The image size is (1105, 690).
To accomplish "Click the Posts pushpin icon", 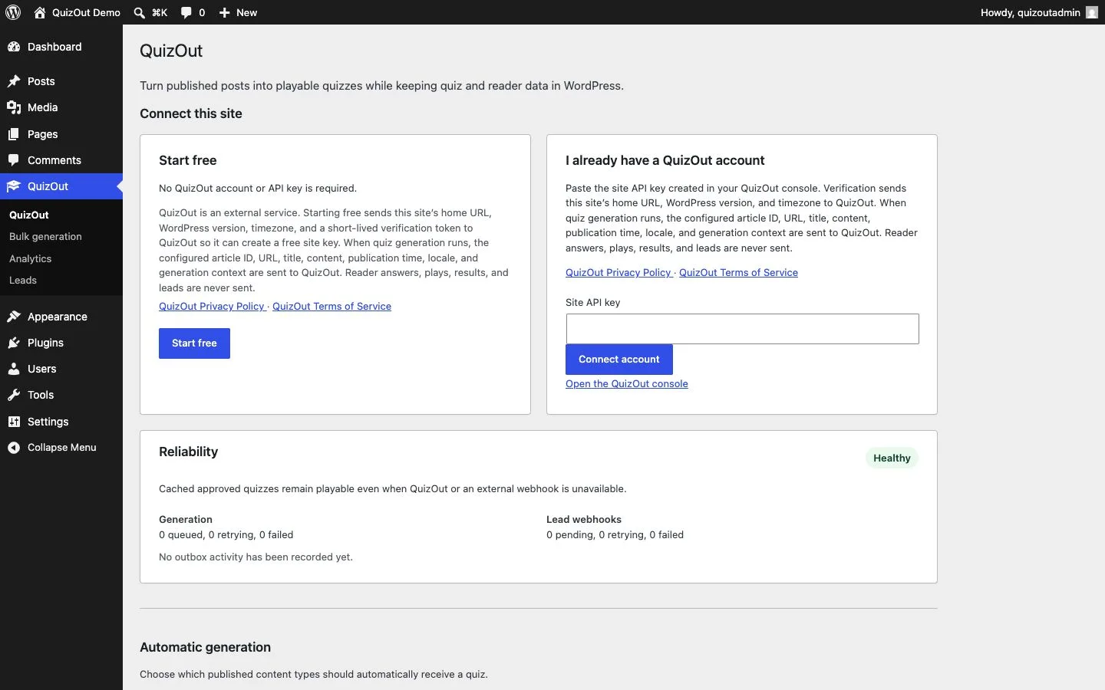I will tap(14, 81).
